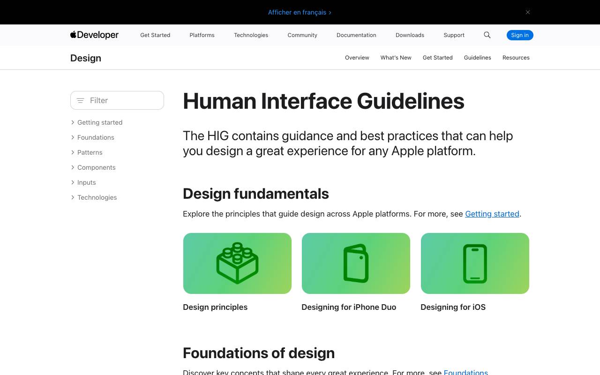Click the Sign in button
This screenshot has width=600, height=375.
(x=520, y=35)
